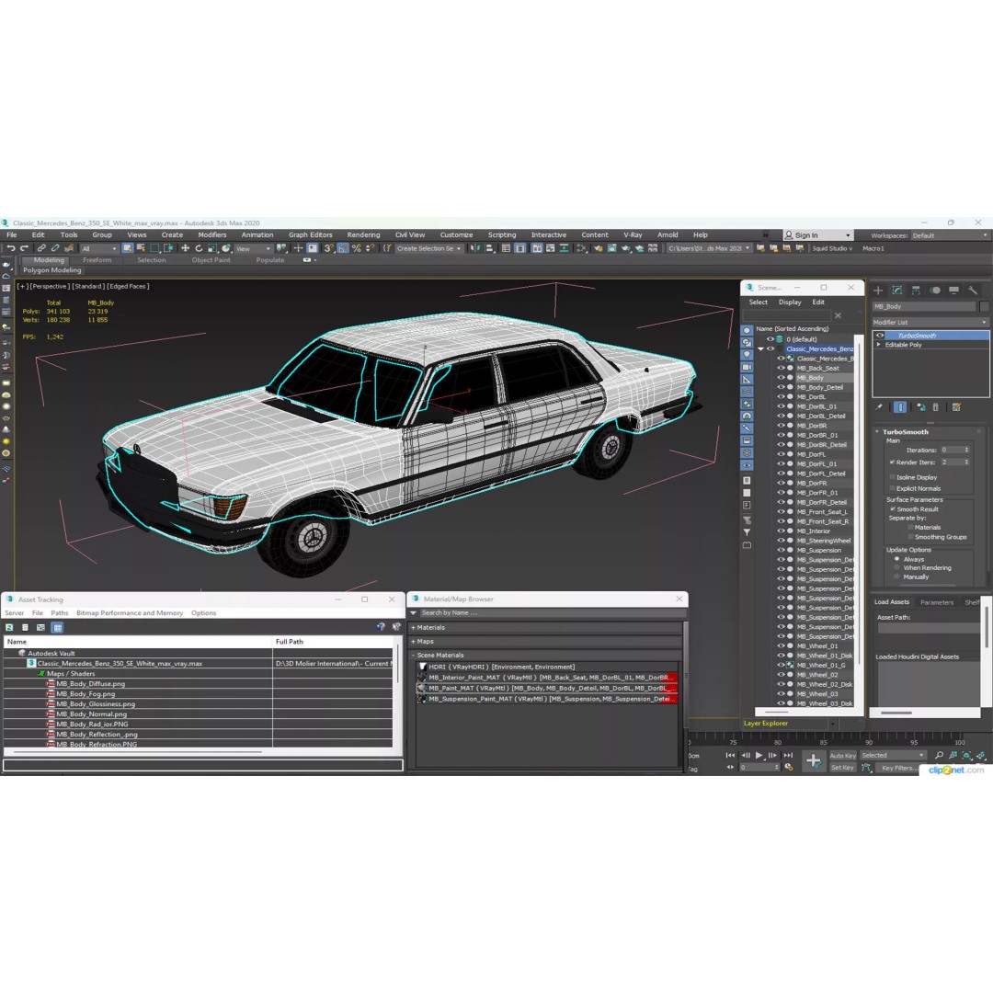Collapse the TurboSmooth rollout

878,432
